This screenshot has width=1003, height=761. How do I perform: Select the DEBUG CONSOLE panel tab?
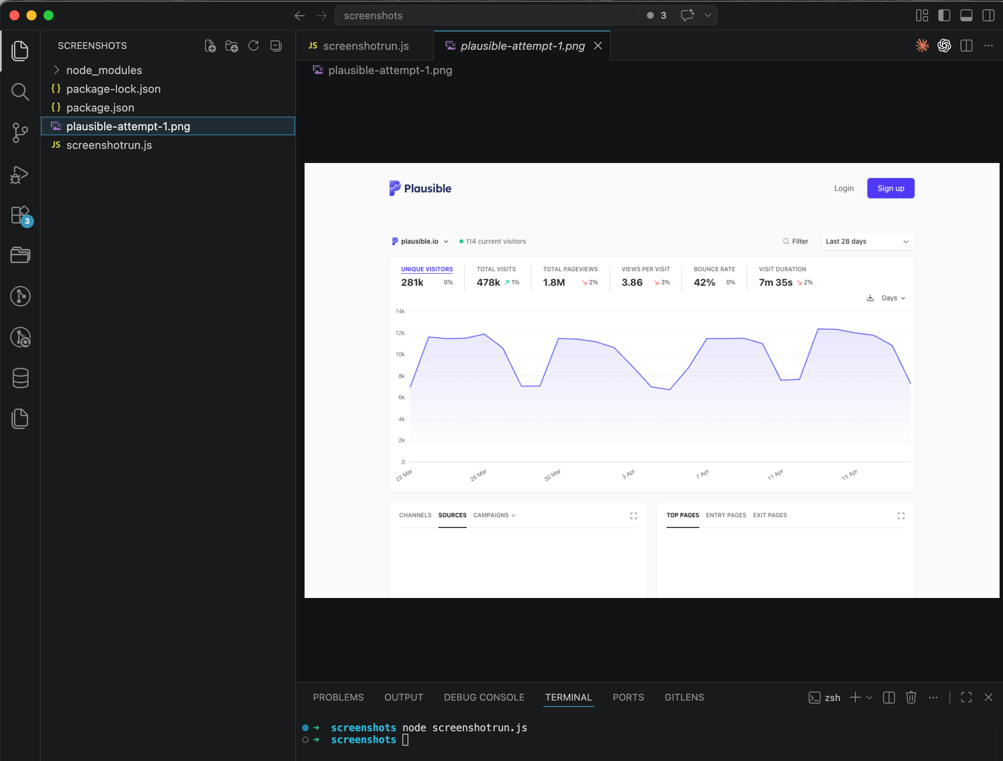(484, 697)
